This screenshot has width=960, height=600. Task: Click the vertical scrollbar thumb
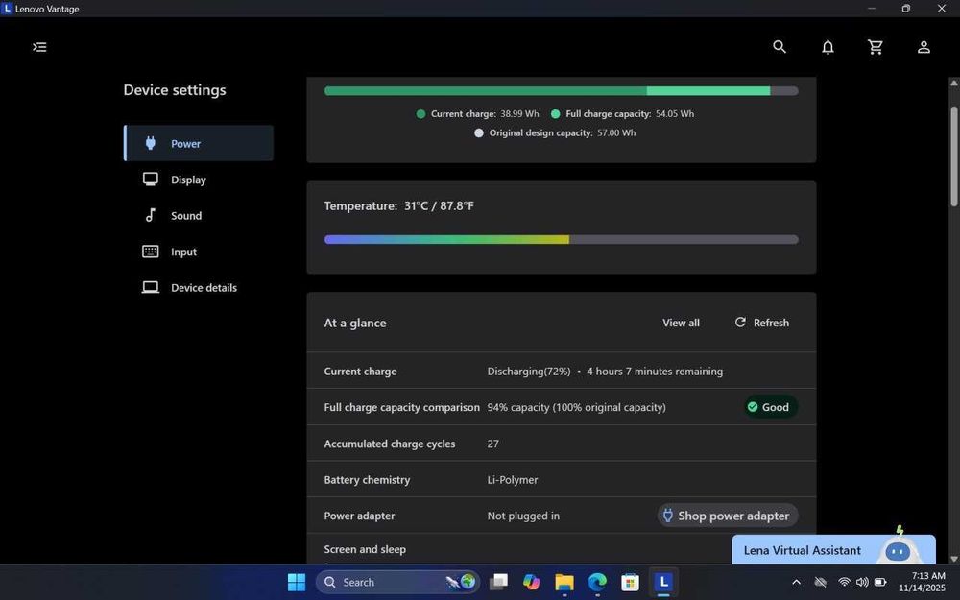point(953,156)
